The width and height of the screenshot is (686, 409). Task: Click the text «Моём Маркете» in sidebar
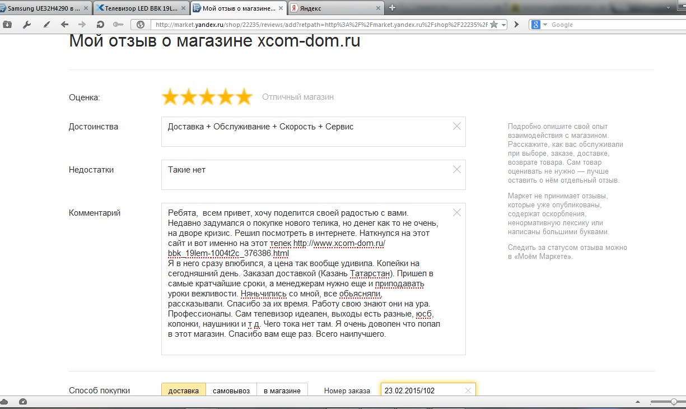tap(543, 256)
